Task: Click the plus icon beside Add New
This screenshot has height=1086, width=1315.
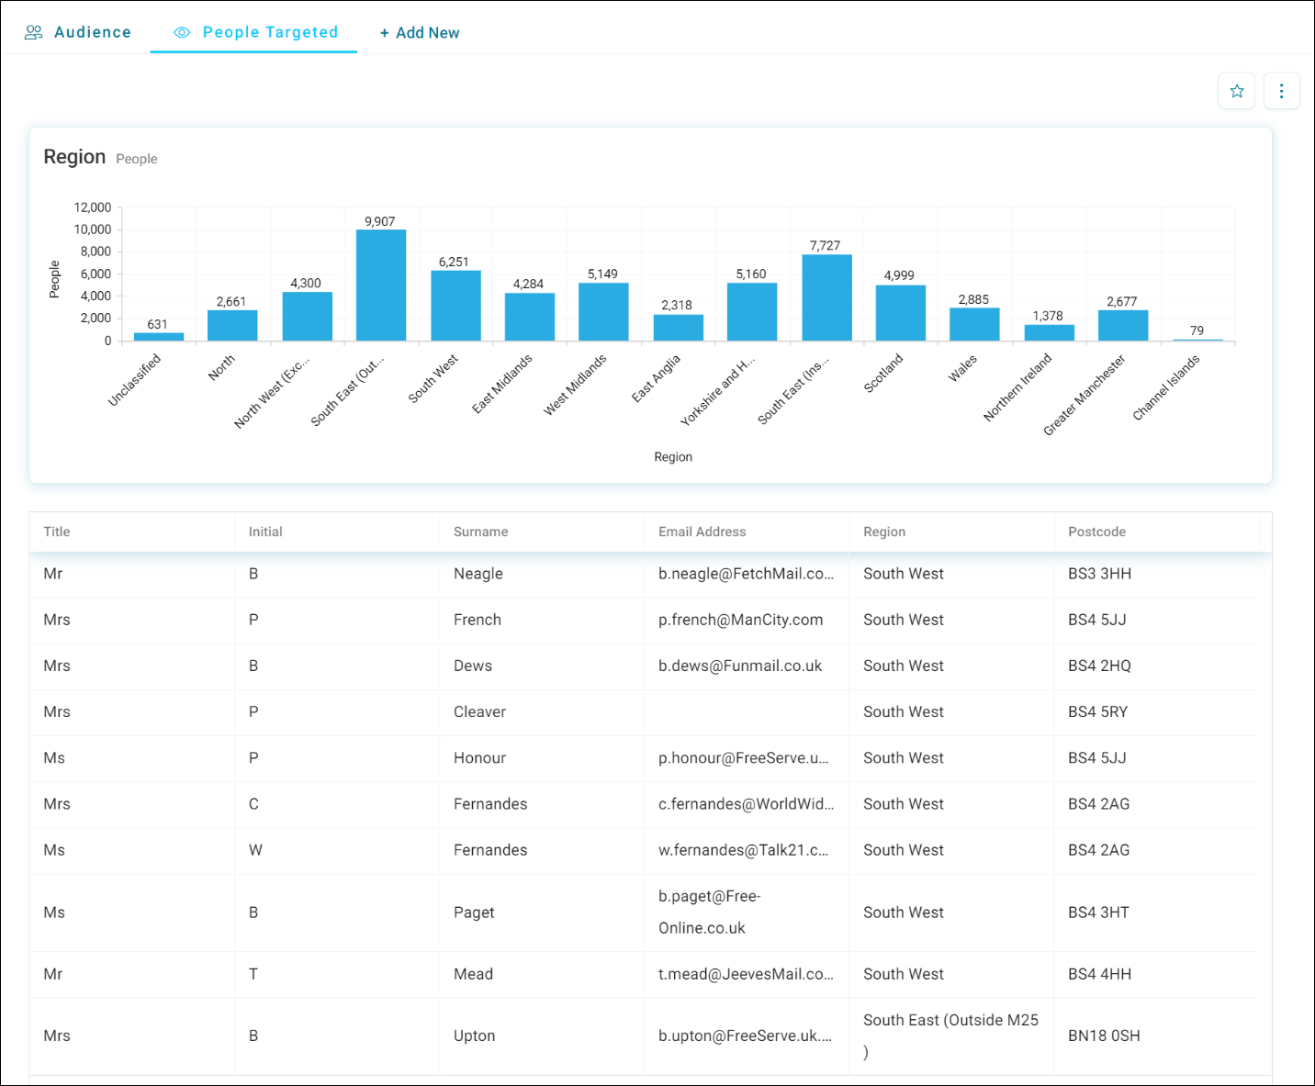Action: tap(384, 33)
